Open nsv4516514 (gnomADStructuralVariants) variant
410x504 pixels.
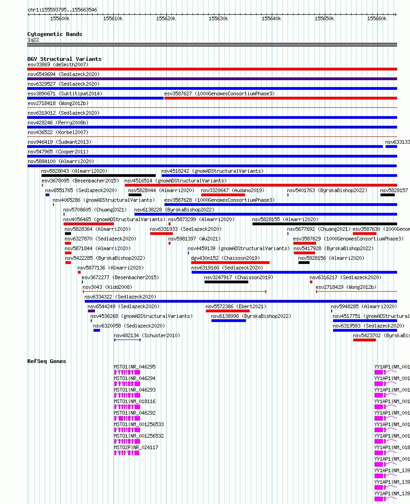(x=261, y=185)
